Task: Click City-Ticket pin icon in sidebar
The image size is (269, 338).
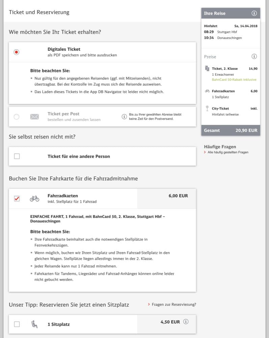Action: coord(207,108)
